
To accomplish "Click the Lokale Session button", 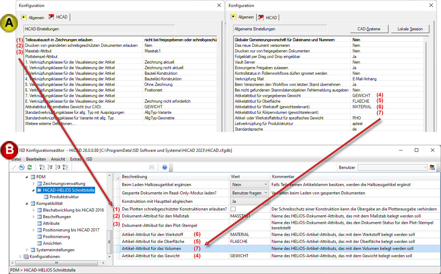I will point(410,29).
